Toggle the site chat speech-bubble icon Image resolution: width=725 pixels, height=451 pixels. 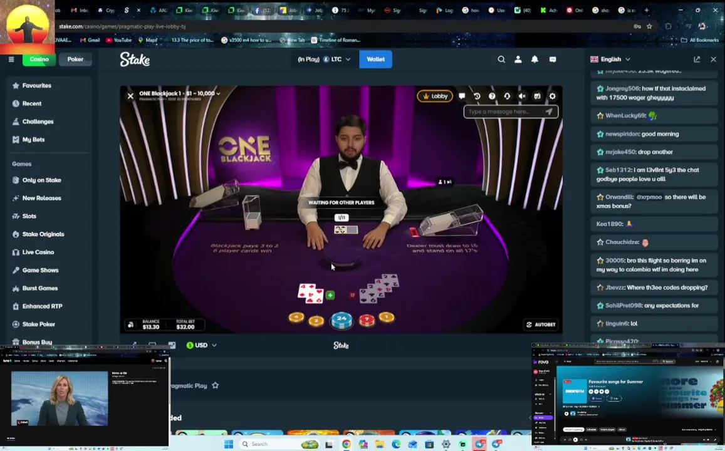[x=553, y=59]
